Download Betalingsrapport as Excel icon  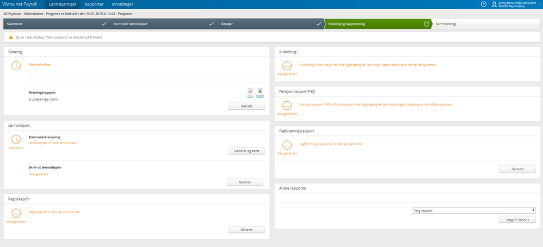pos(260,91)
